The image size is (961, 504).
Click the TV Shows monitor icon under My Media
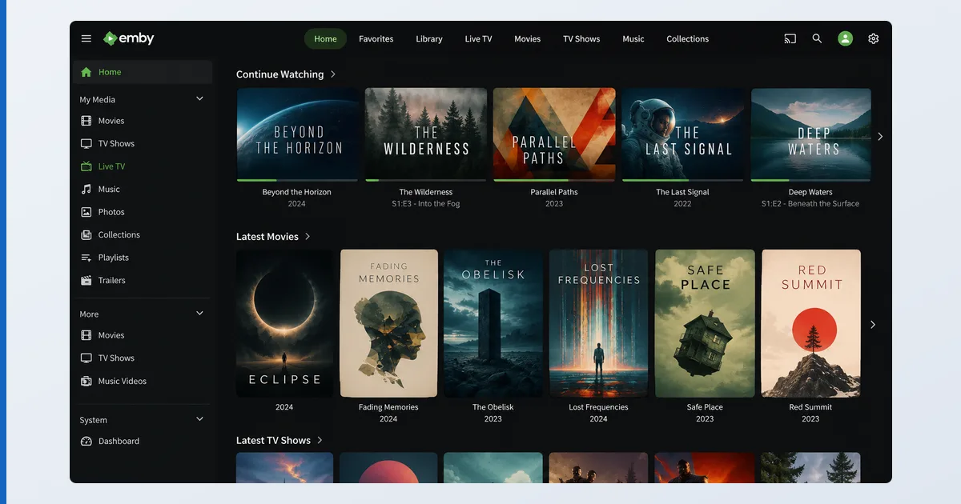[x=86, y=144]
